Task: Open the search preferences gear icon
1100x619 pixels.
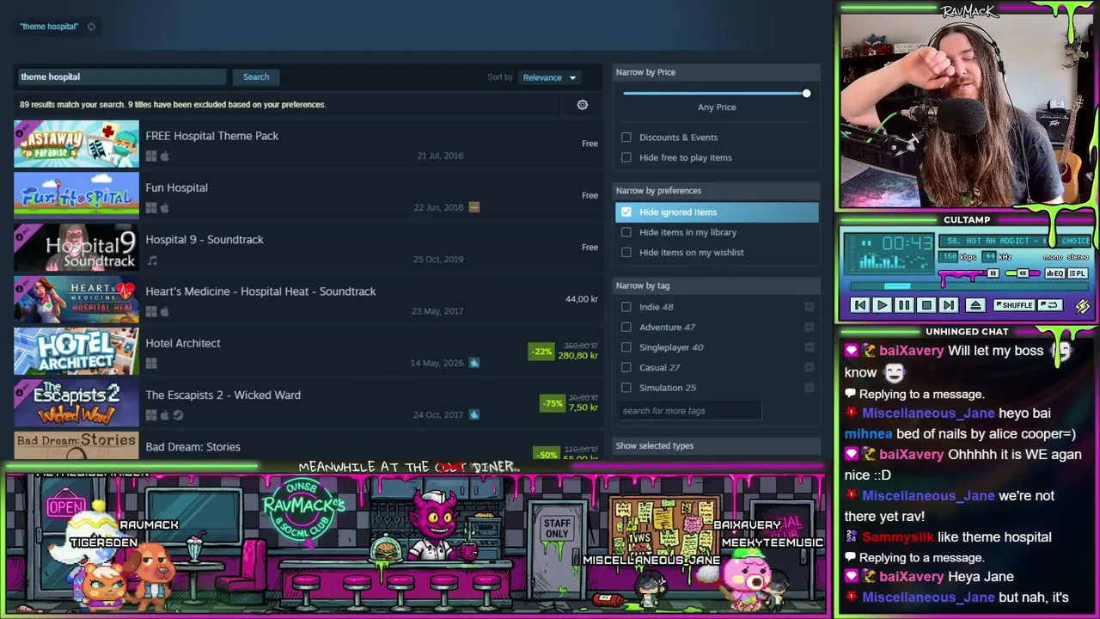Action: [x=583, y=105]
